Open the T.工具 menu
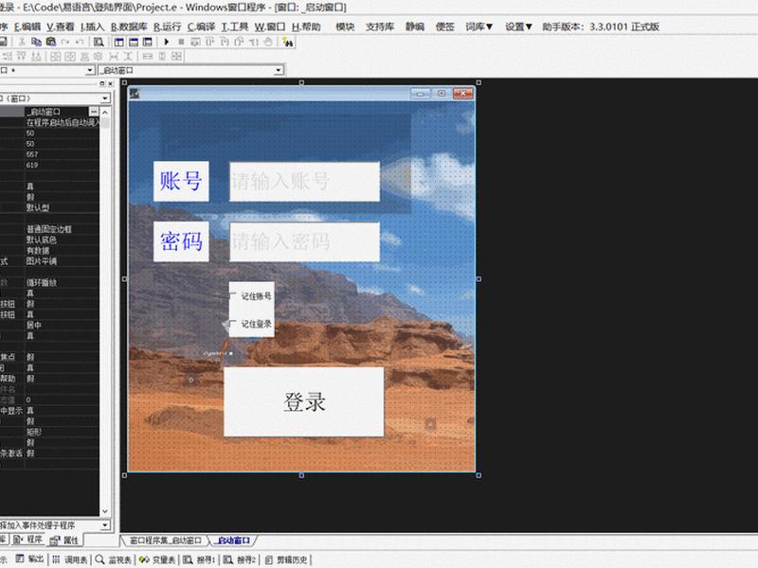This screenshot has height=568, width=758. click(x=235, y=27)
